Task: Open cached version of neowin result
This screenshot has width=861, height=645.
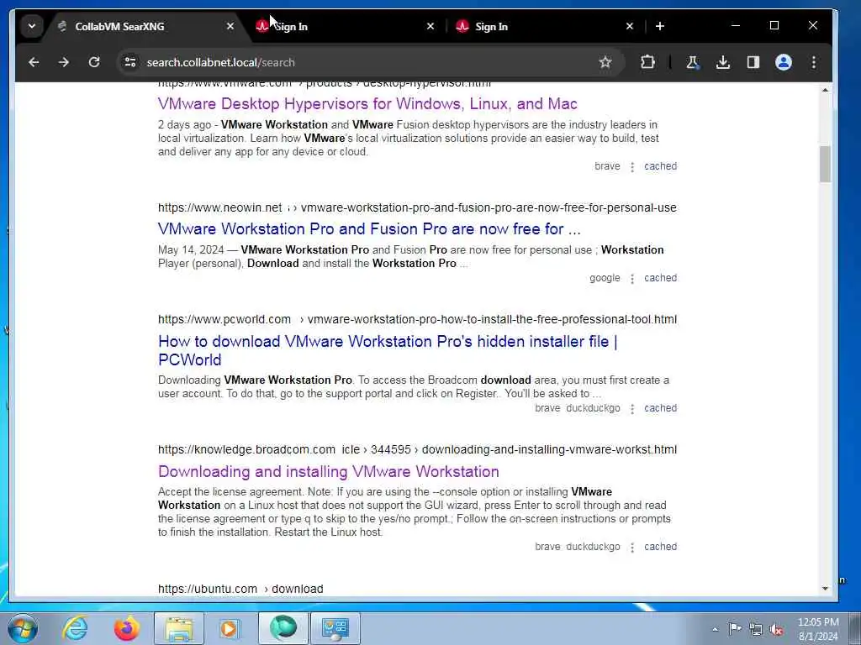Action: click(660, 278)
